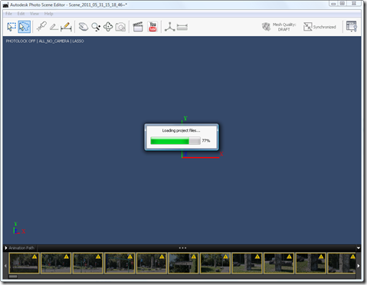Click the three-dot filmstrip handle

182,247
